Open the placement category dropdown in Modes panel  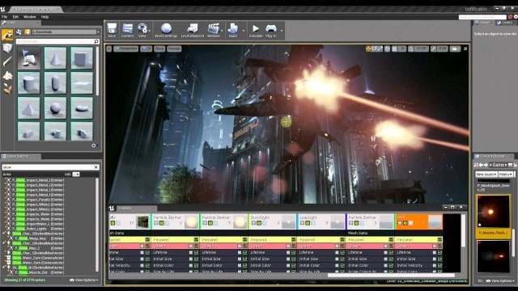click(x=65, y=32)
